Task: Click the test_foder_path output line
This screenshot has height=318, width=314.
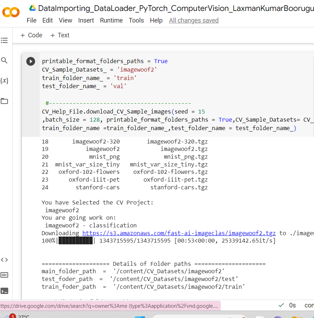Action: tap(140, 279)
